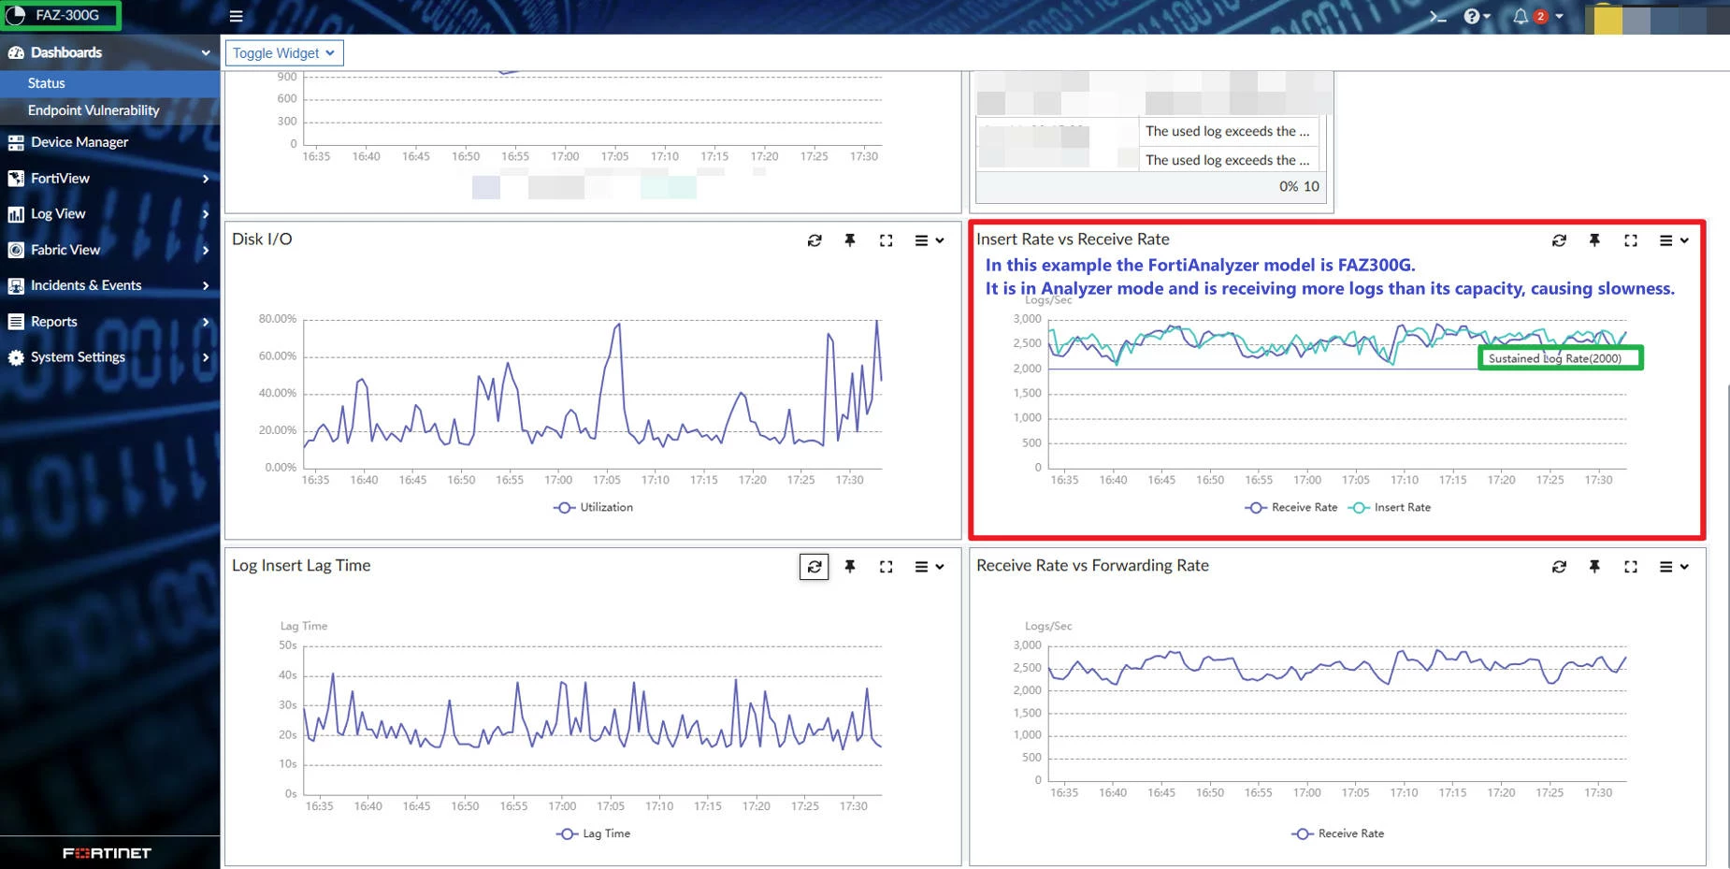The image size is (1730, 869).
Task: View notifications via the bell icon
Action: pos(1521,16)
